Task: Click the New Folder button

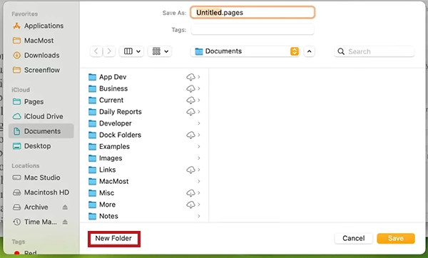Action: pos(114,239)
